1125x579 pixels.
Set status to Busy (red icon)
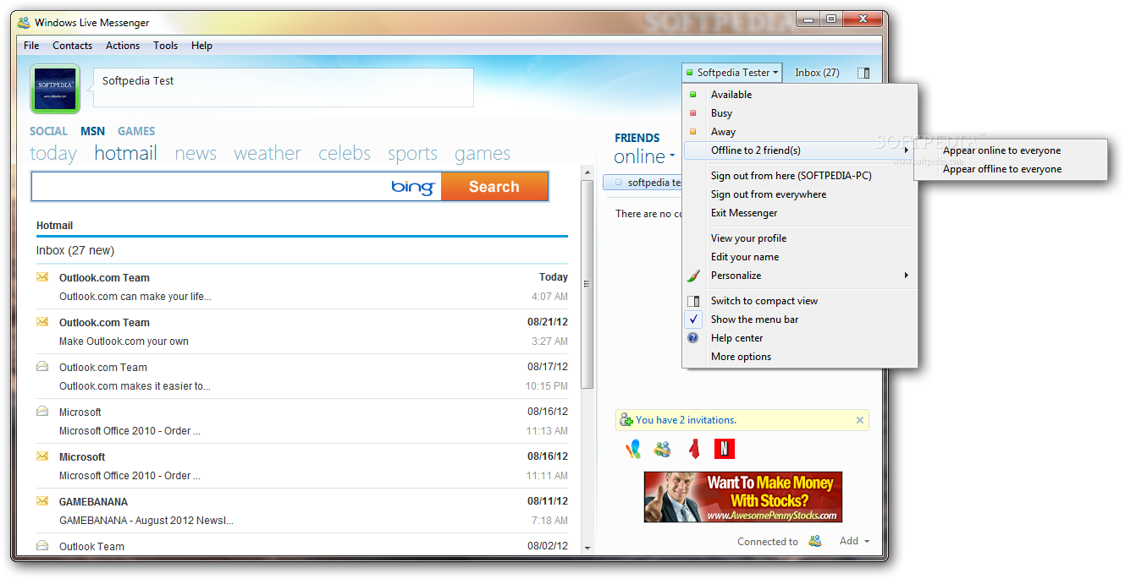692,113
